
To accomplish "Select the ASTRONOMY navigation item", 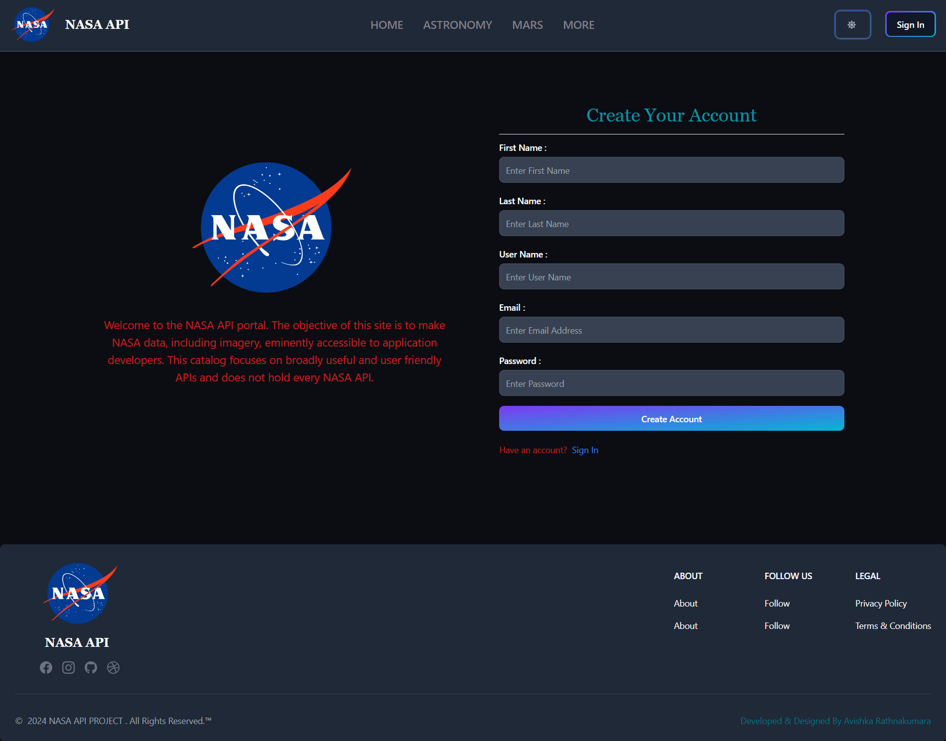I will click(x=457, y=25).
